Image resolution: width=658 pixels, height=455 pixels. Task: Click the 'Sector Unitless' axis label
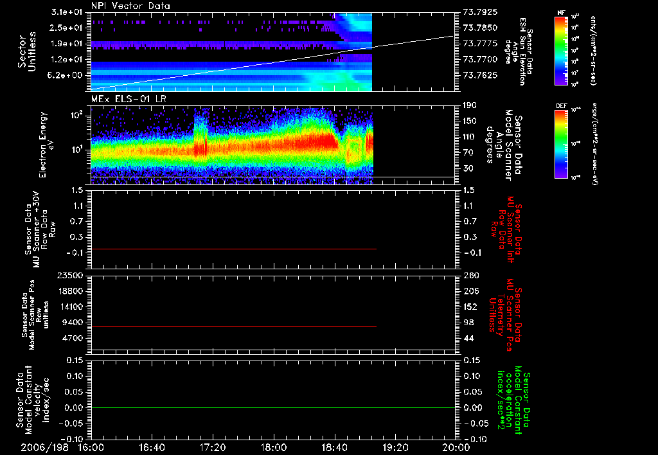27,51
